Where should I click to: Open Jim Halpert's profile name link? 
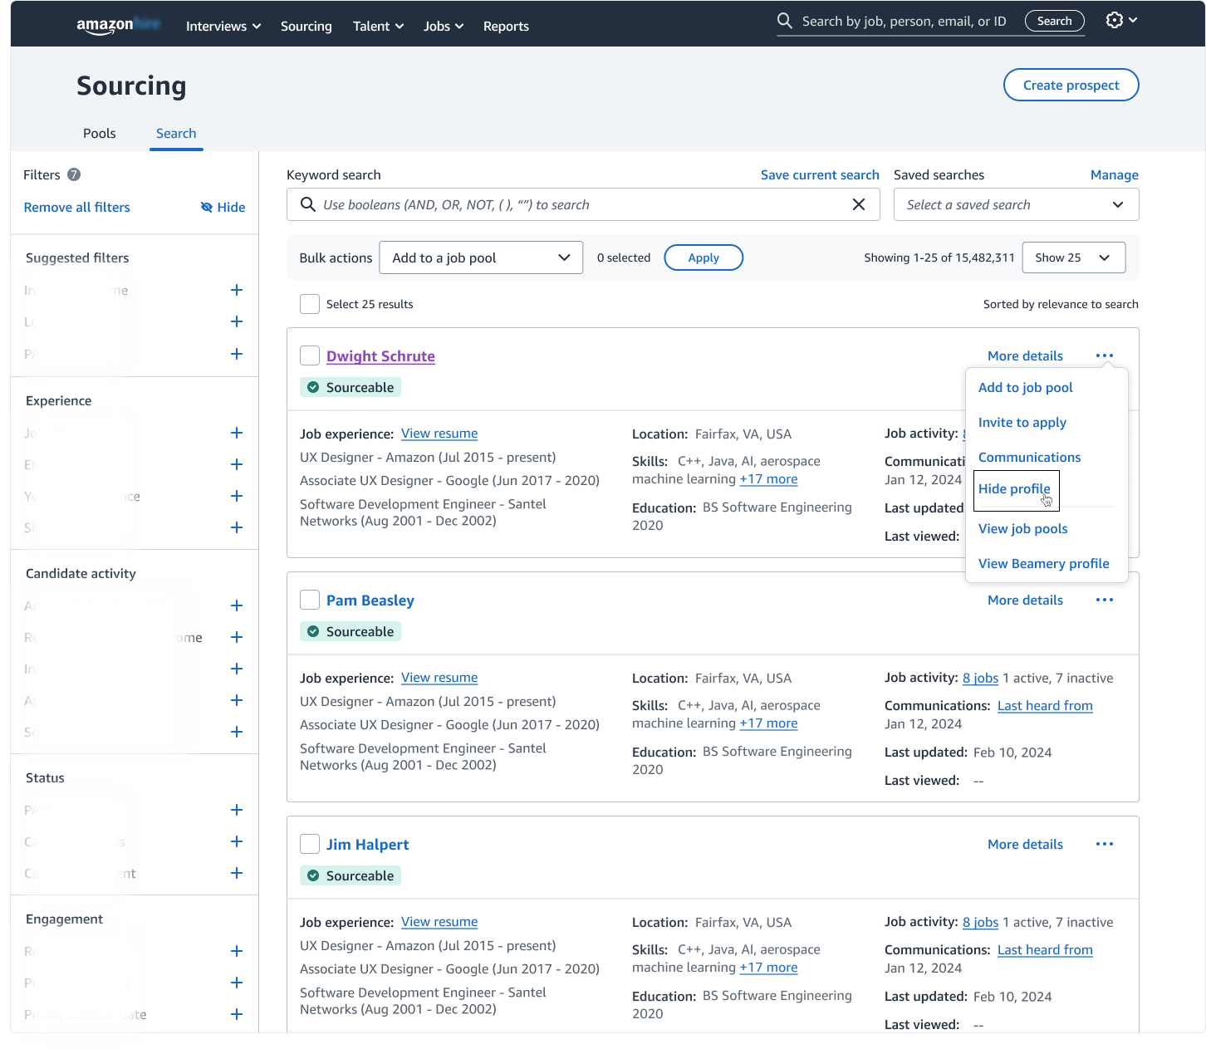pos(367,844)
